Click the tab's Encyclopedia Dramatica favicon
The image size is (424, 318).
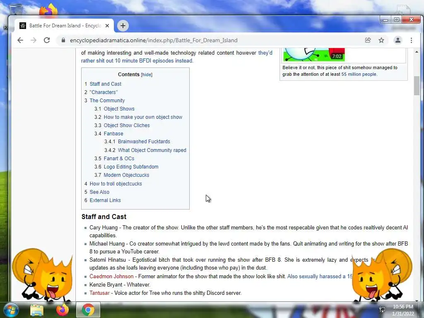(x=23, y=26)
